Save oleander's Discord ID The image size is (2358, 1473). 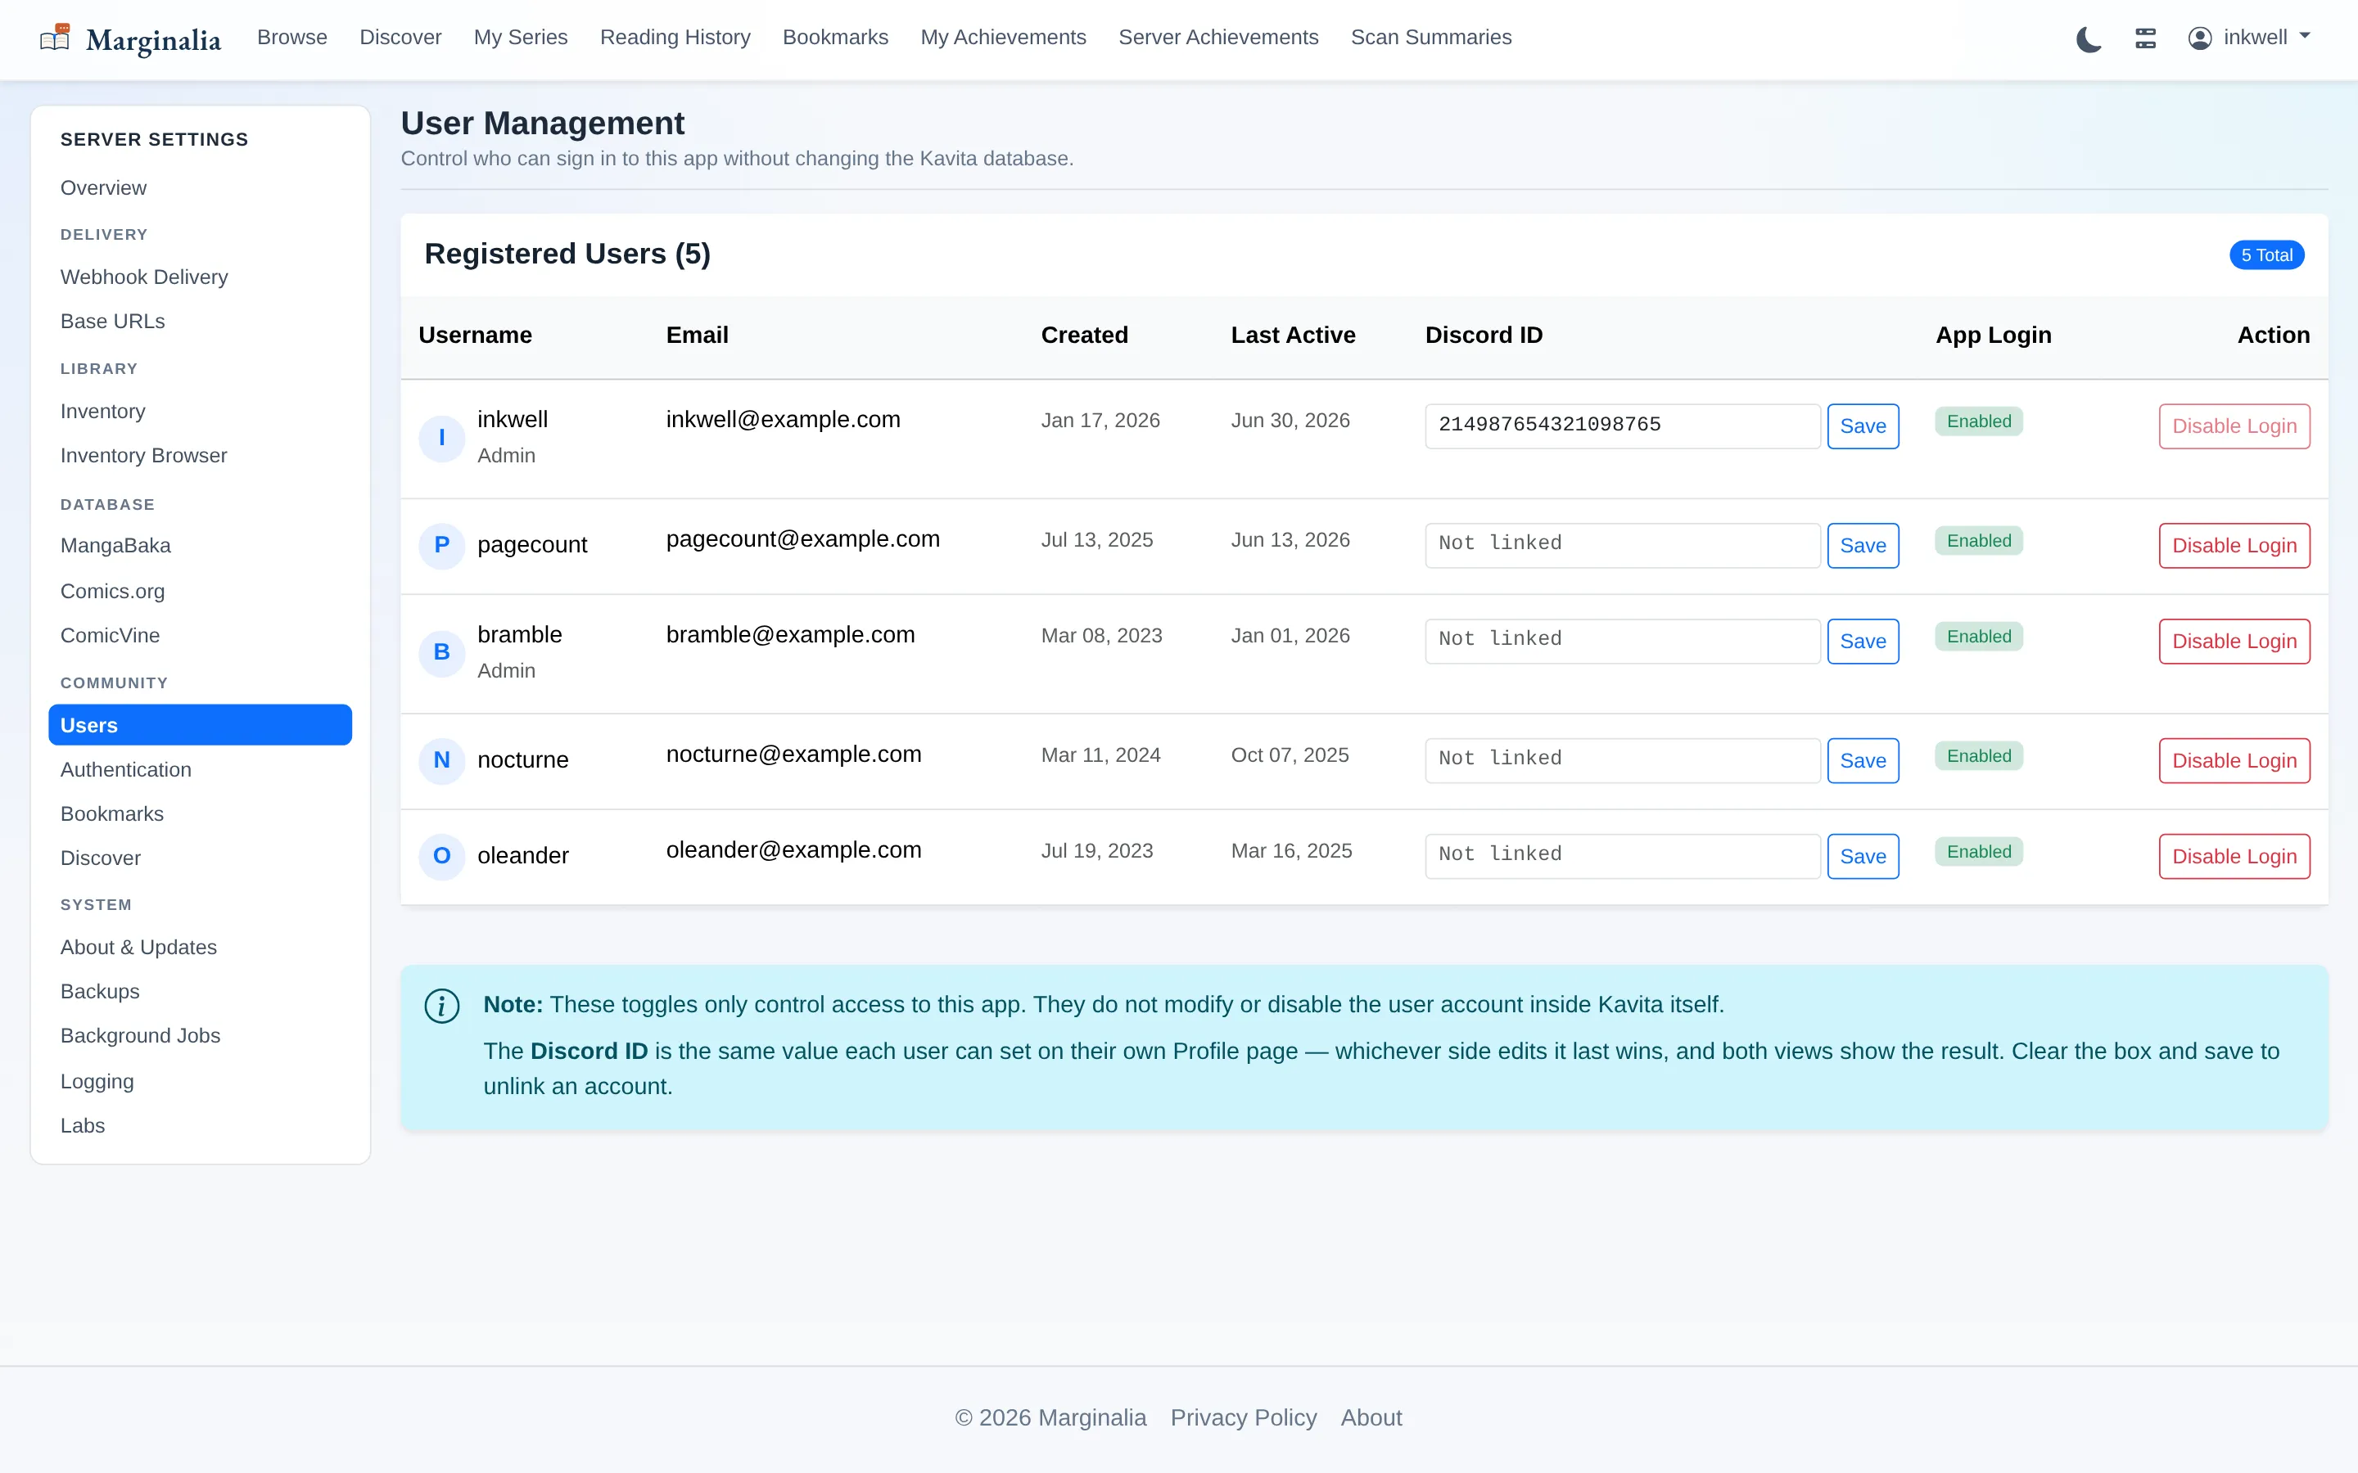[x=1862, y=856]
